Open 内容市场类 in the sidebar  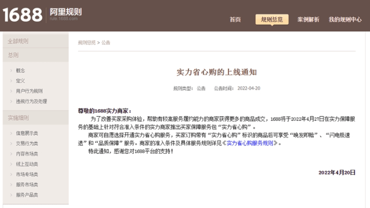point(27,154)
